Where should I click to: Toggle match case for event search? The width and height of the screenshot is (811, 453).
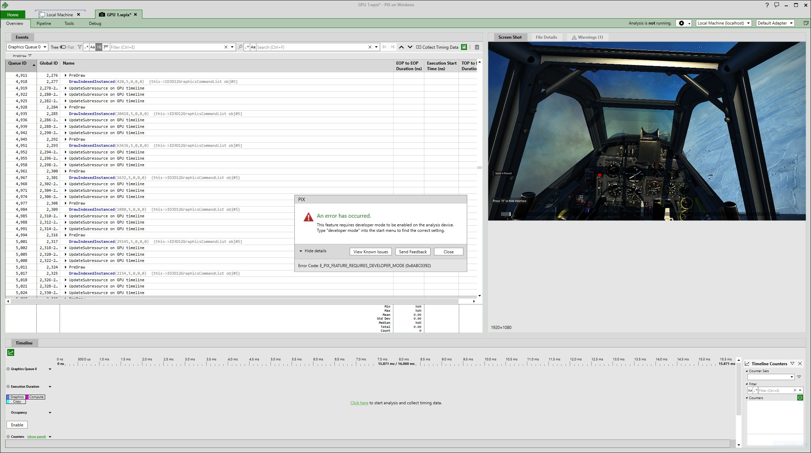pos(253,47)
